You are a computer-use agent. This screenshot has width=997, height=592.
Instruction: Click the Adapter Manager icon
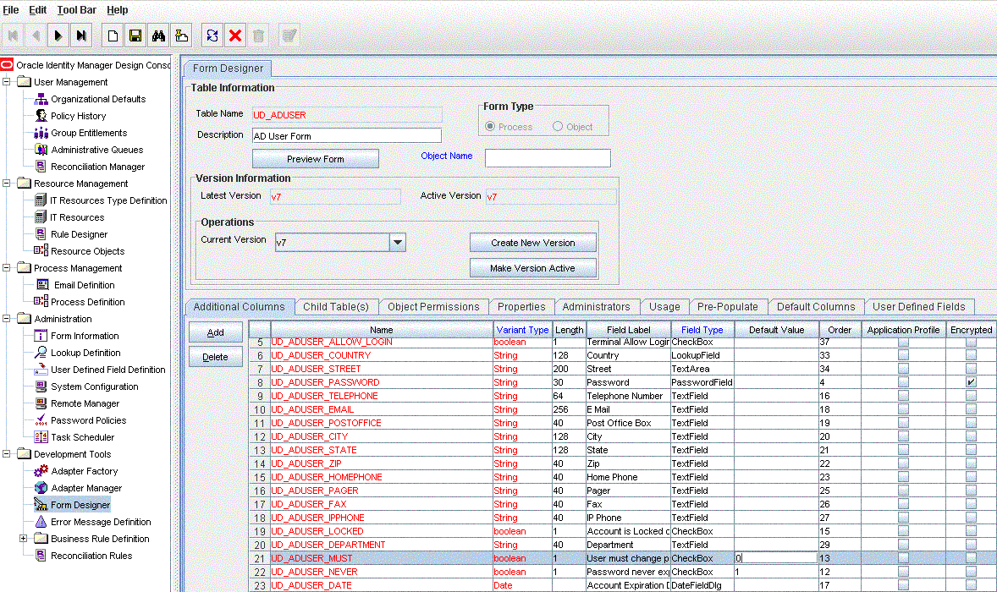[41, 488]
